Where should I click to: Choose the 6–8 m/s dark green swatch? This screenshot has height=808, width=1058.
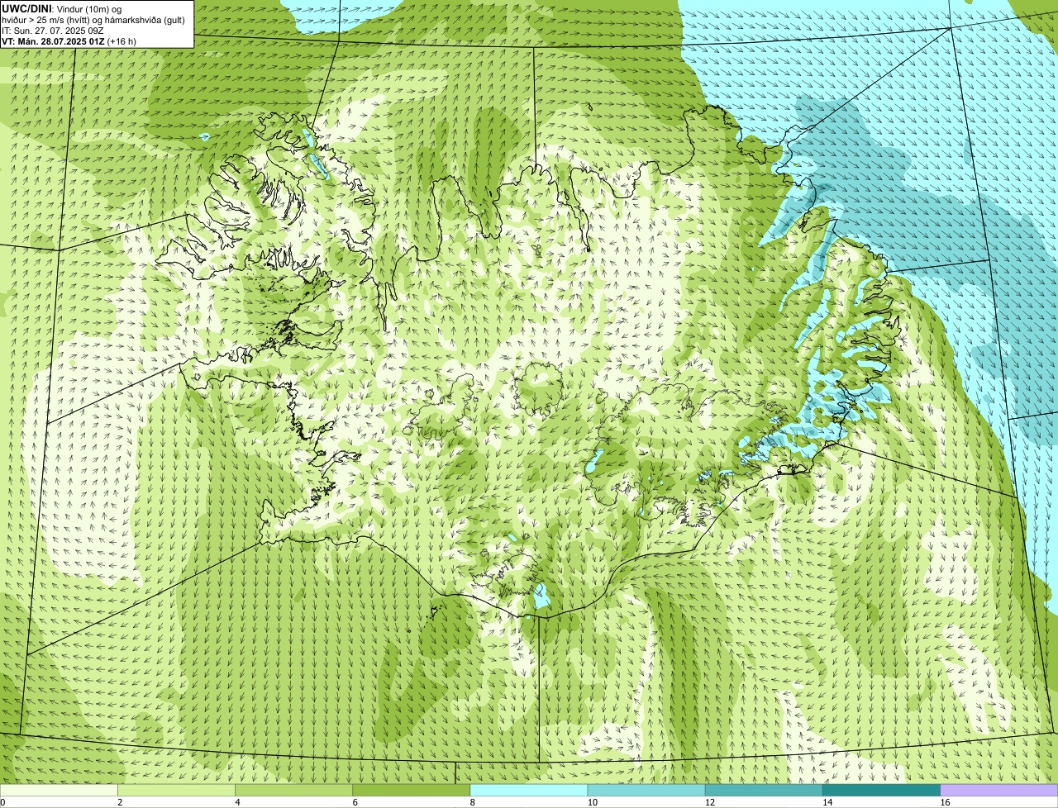(x=412, y=791)
